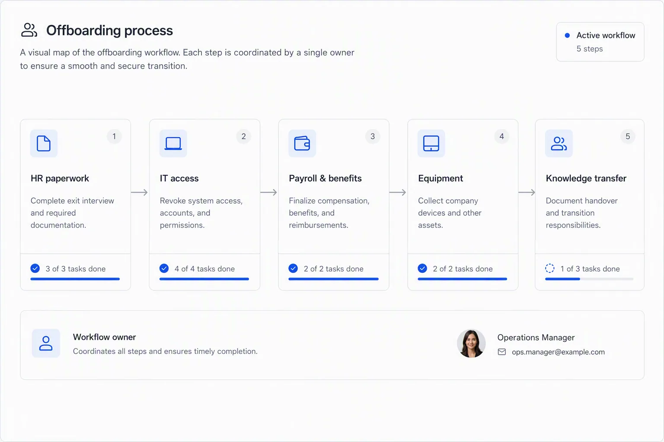Screen dimensions: 664x442
Task: Open the Operations Manager avatar photo
Action: pyautogui.click(x=471, y=344)
